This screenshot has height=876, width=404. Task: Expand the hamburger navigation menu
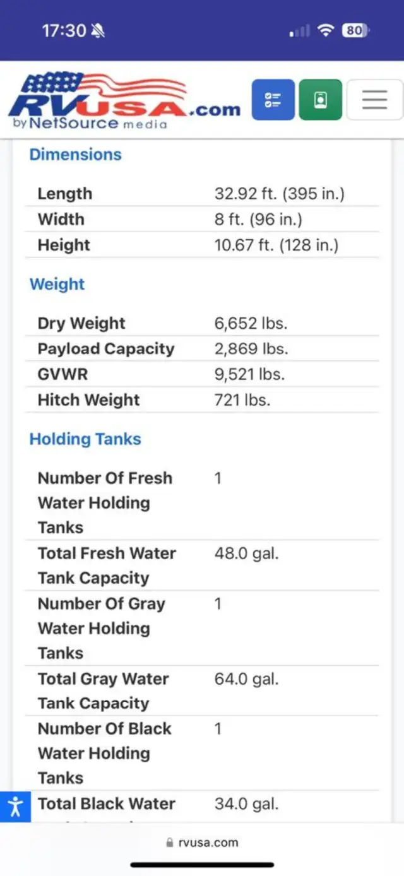pos(374,100)
